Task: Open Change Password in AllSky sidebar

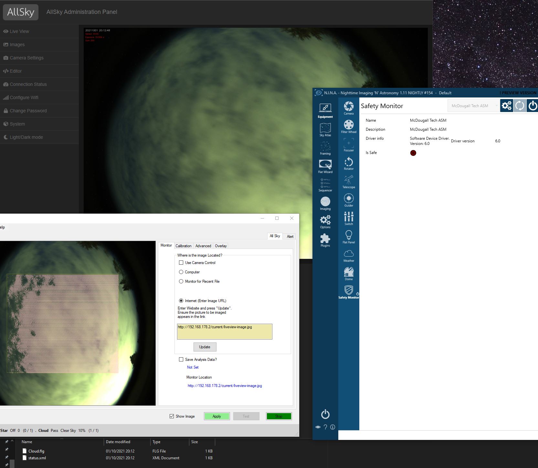Action: coord(39,111)
